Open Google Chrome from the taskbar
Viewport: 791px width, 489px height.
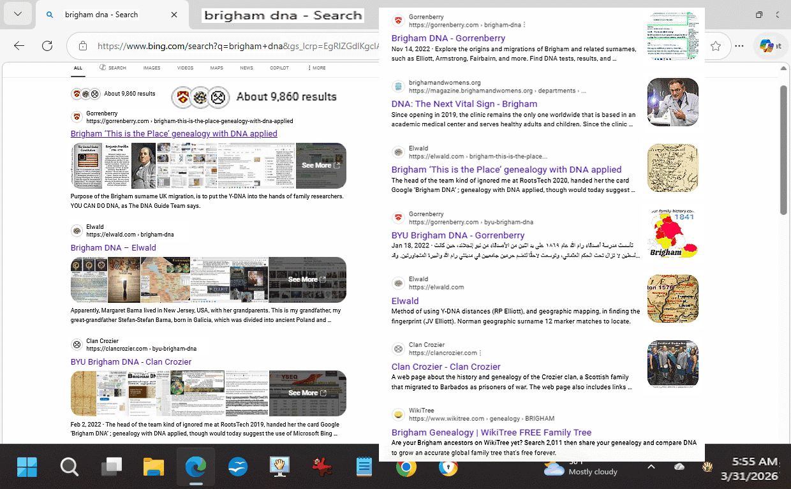click(406, 468)
